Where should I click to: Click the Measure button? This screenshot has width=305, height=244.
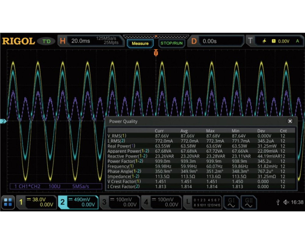click(x=140, y=44)
